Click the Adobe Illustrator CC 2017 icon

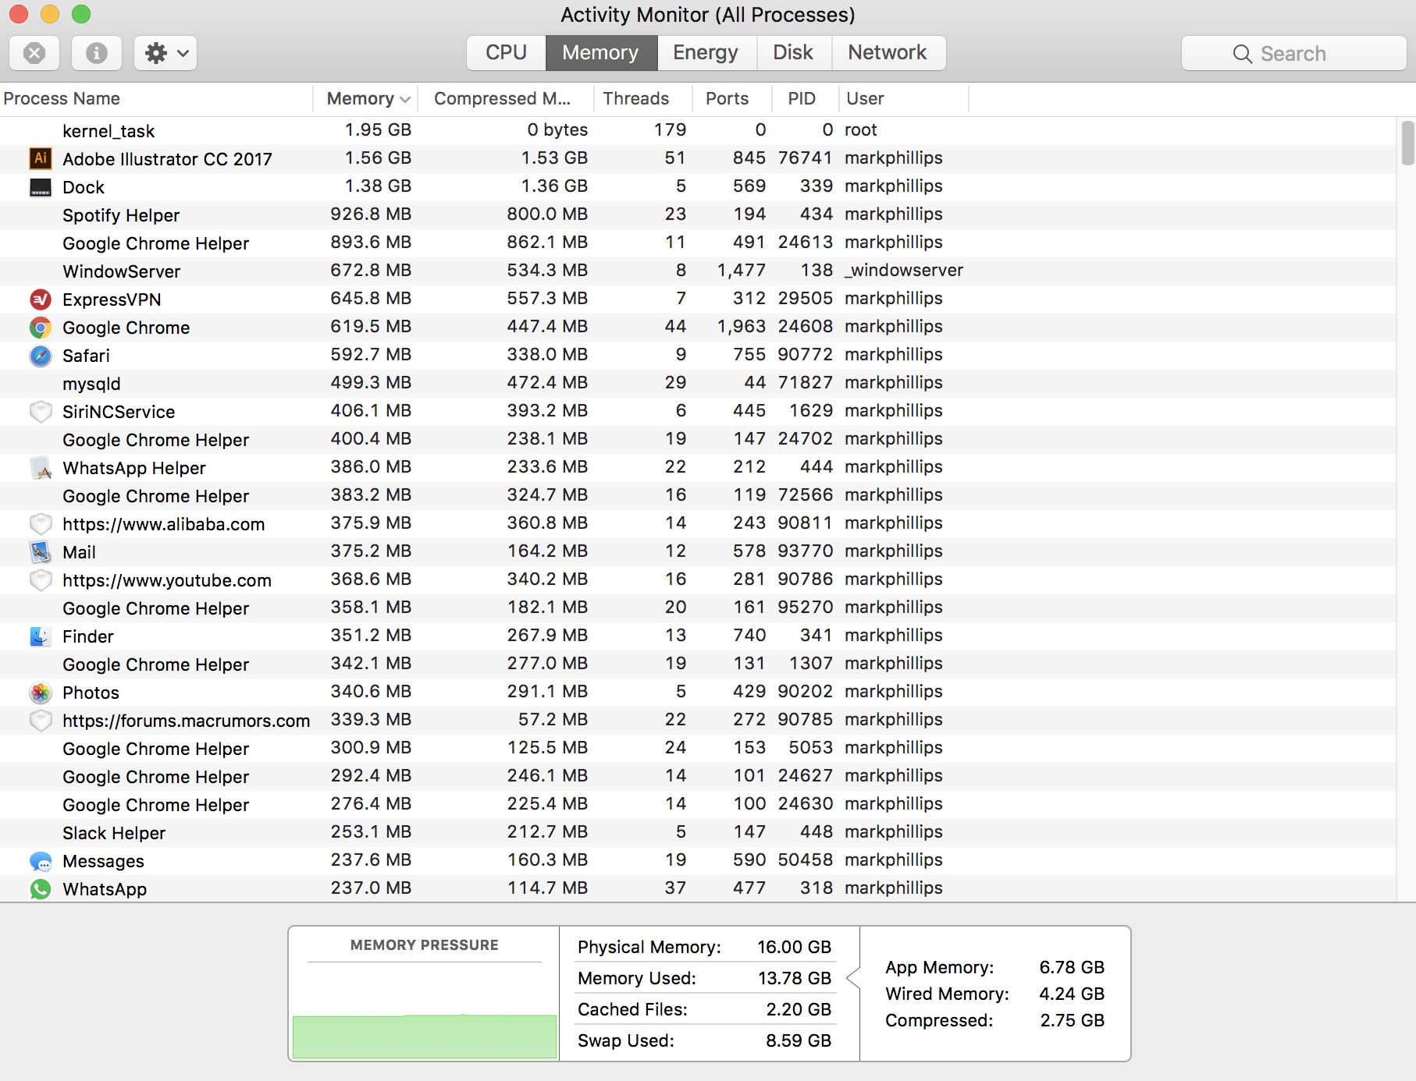click(41, 158)
